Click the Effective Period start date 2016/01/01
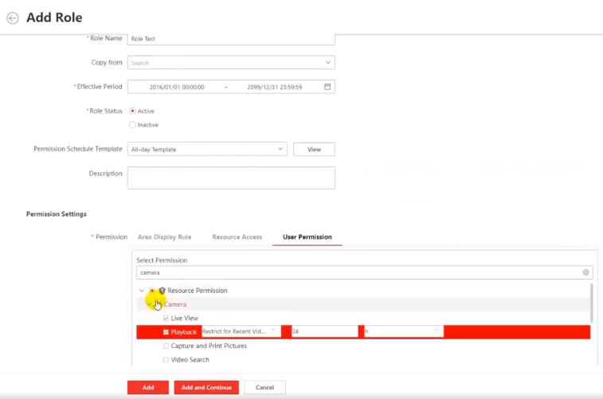This screenshot has height=399, width=603. (x=177, y=87)
